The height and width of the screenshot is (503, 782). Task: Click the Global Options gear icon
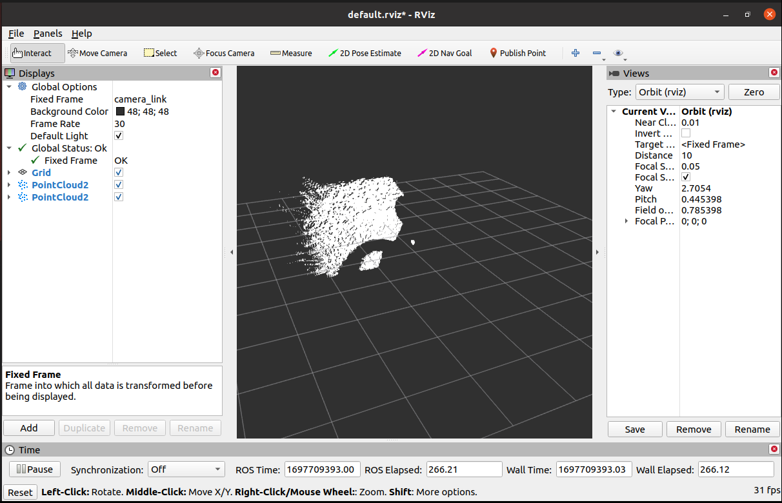[x=23, y=86]
